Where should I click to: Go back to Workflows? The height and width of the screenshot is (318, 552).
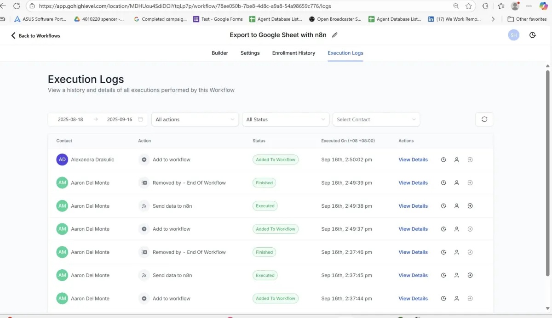[x=35, y=35]
